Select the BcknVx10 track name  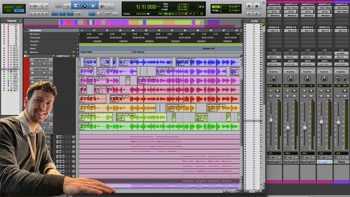tap(324, 162)
